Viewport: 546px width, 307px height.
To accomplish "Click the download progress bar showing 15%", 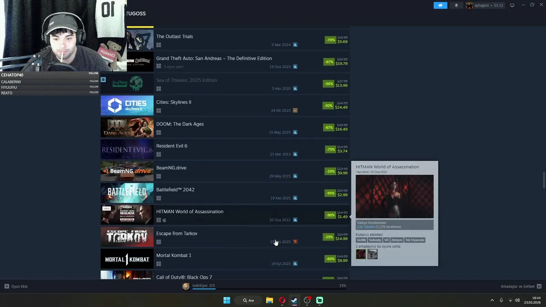I will click(x=269, y=289).
